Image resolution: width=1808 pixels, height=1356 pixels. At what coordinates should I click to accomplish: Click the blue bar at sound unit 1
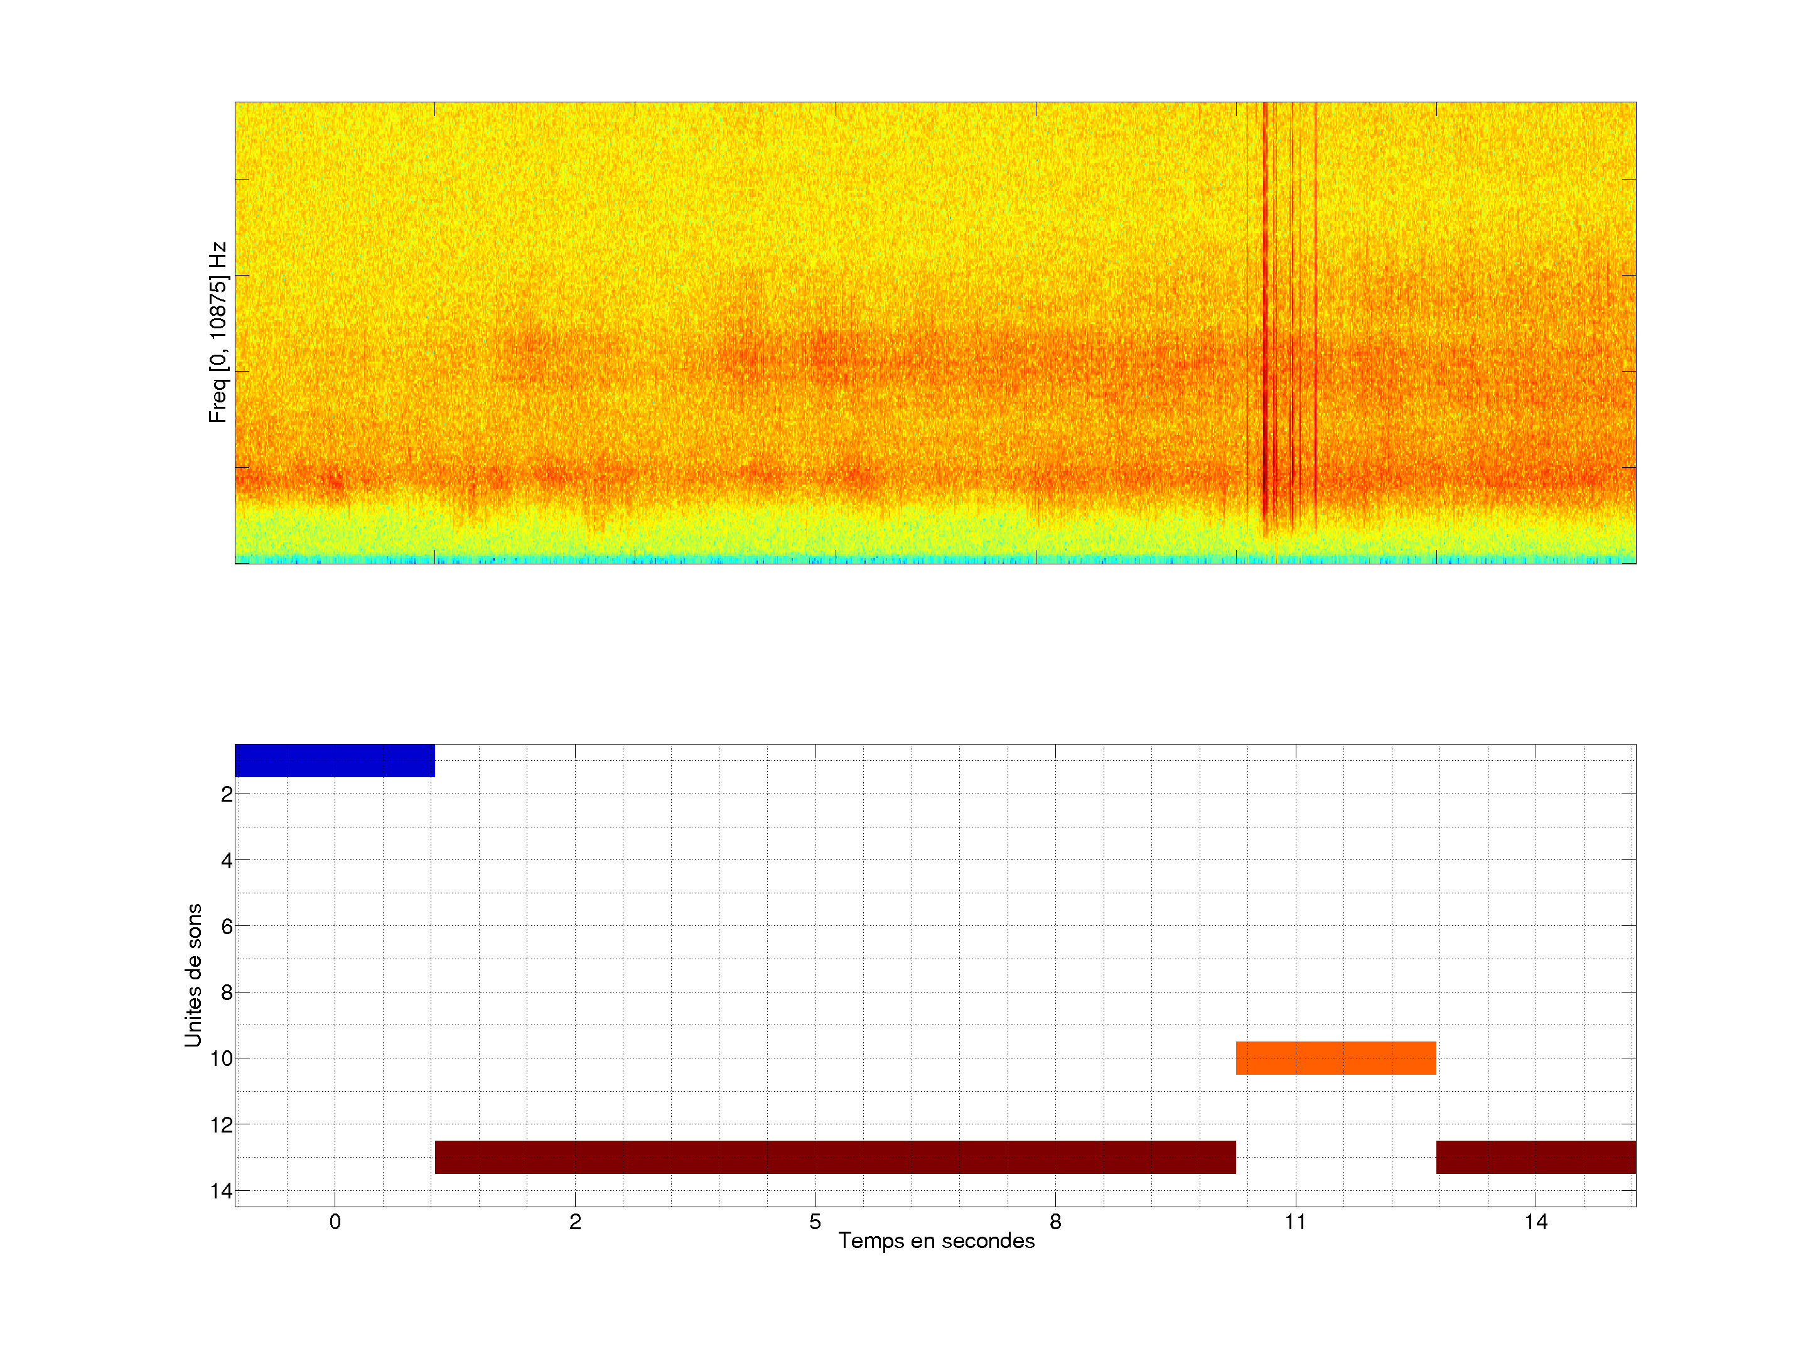(x=335, y=760)
